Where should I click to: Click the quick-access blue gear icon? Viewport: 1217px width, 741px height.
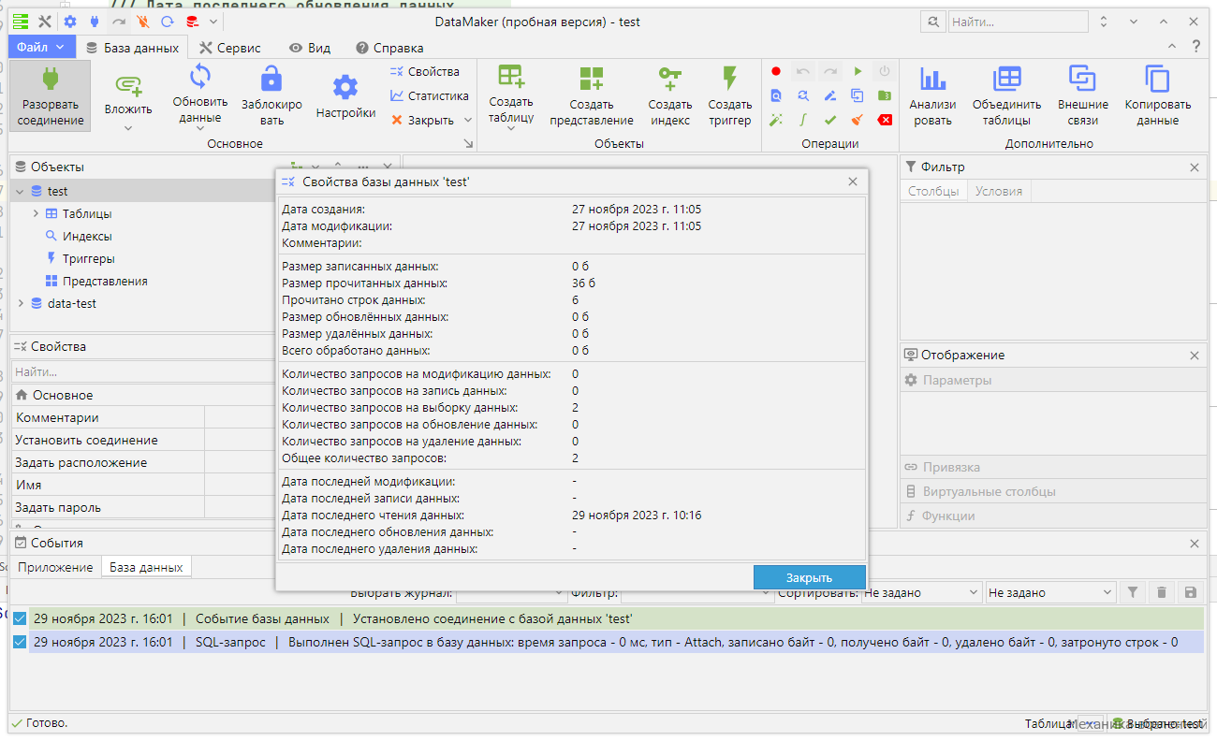[x=70, y=21]
